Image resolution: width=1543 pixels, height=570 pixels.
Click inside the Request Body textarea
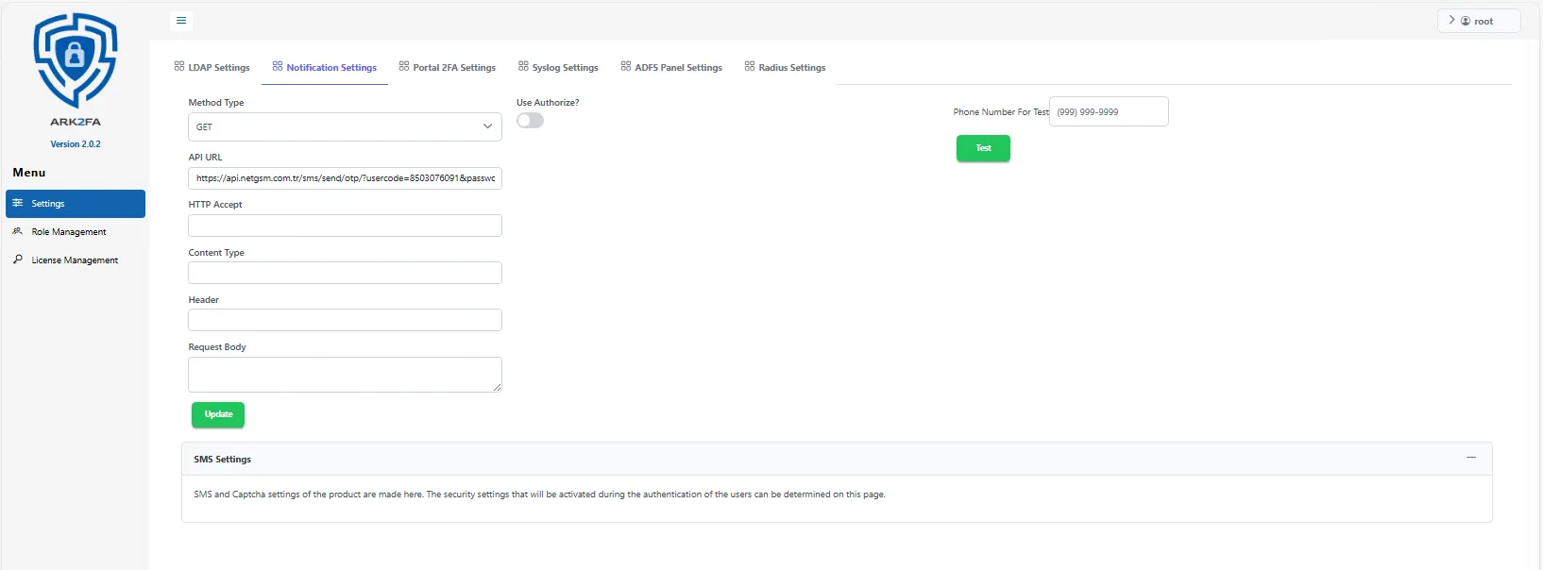[x=345, y=374]
